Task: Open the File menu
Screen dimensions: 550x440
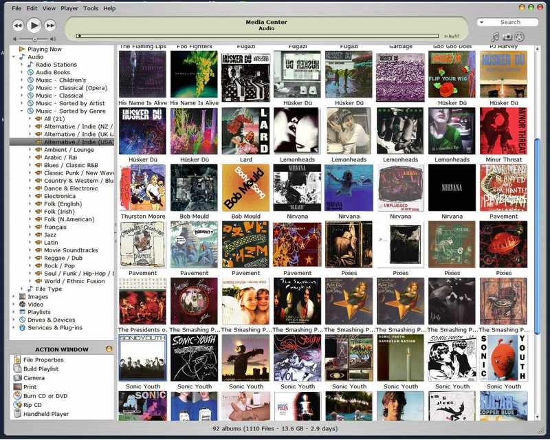Action: point(16,8)
